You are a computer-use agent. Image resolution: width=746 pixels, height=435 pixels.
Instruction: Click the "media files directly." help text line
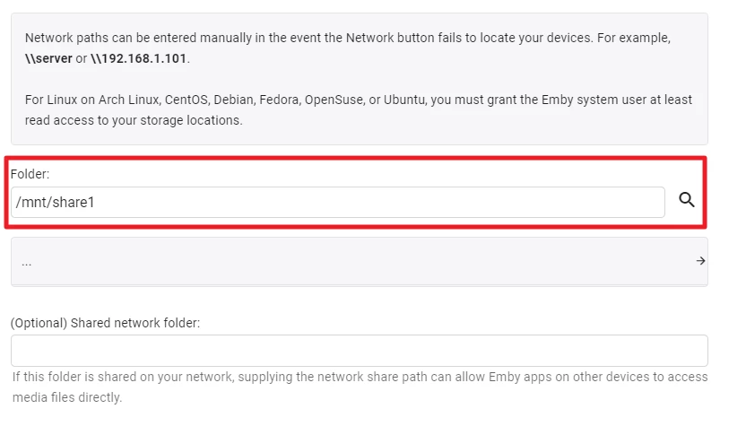pos(67,397)
